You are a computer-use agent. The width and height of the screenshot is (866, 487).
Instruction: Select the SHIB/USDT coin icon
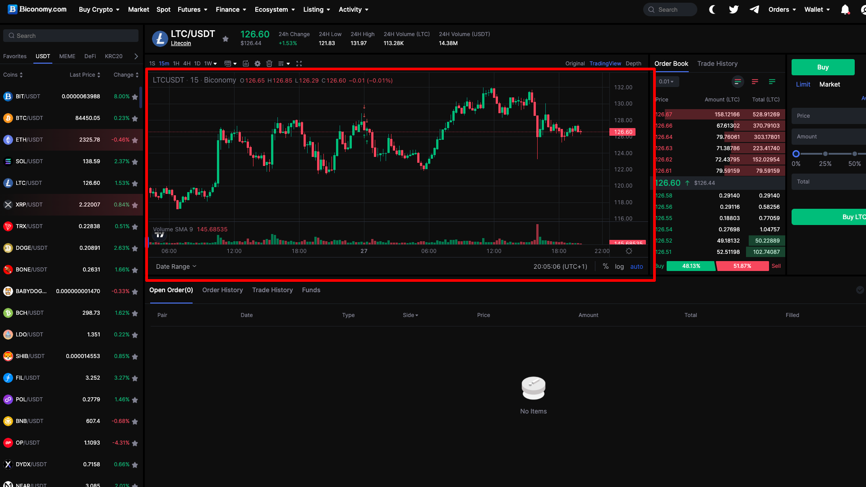8,356
